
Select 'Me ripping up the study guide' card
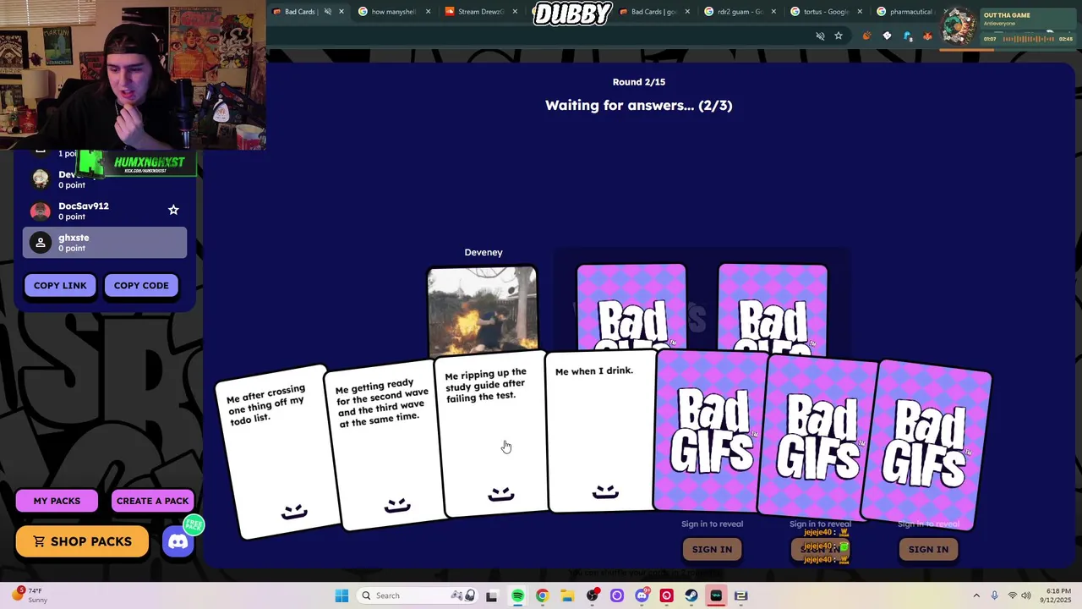tap(493, 436)
